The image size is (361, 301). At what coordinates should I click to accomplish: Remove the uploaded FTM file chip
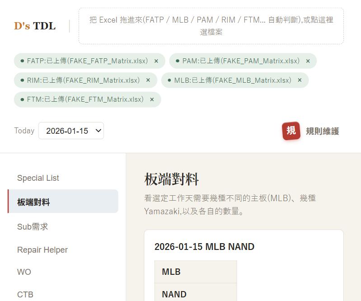click(152, 99)
